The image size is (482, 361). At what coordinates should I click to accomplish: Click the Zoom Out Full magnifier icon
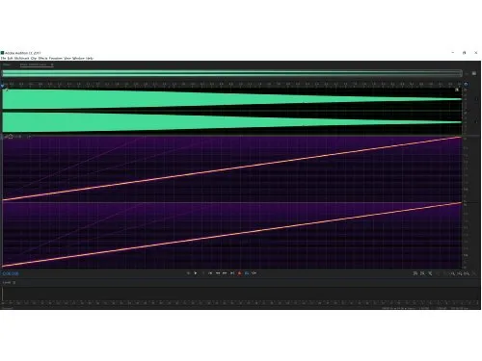[x=467, y=273]
